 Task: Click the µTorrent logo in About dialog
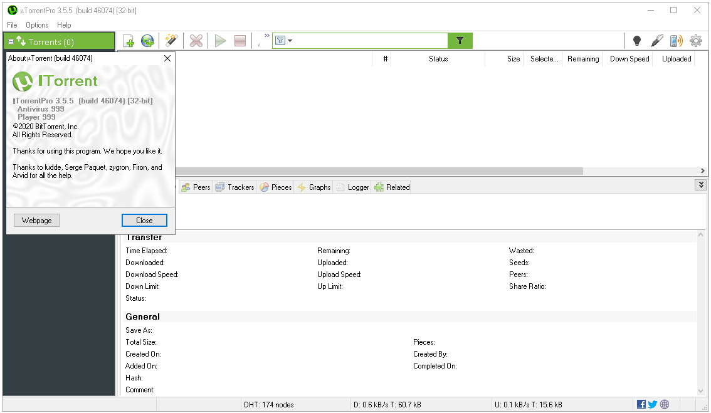click(x=22, y=81)
